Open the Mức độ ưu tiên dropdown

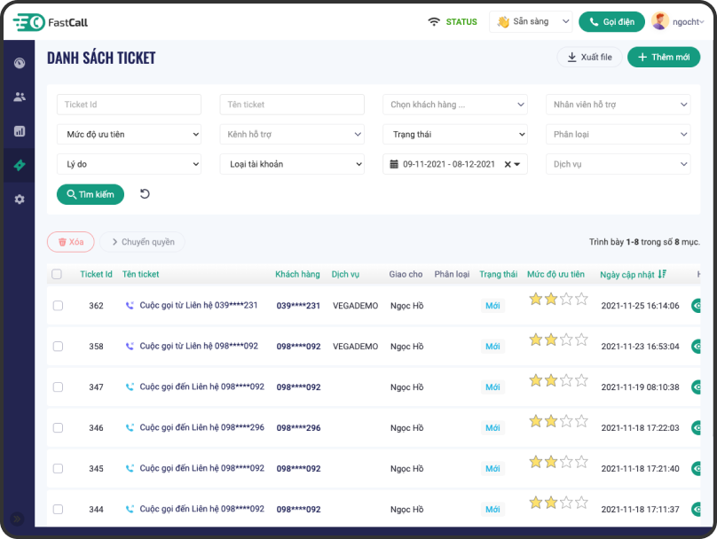130,135
